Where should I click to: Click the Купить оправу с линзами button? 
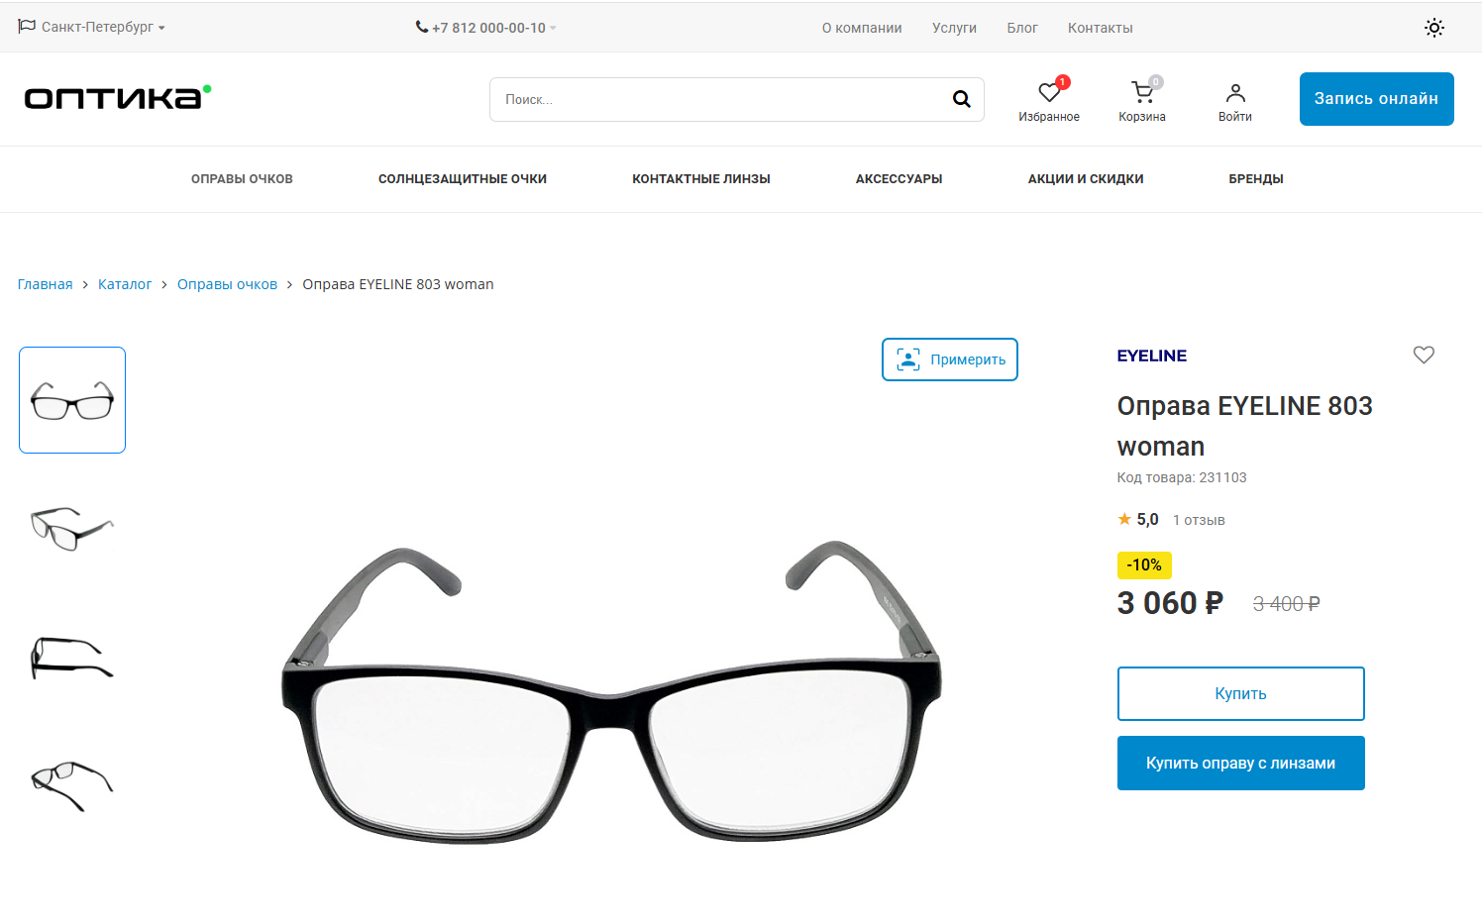pos(1240,763)
